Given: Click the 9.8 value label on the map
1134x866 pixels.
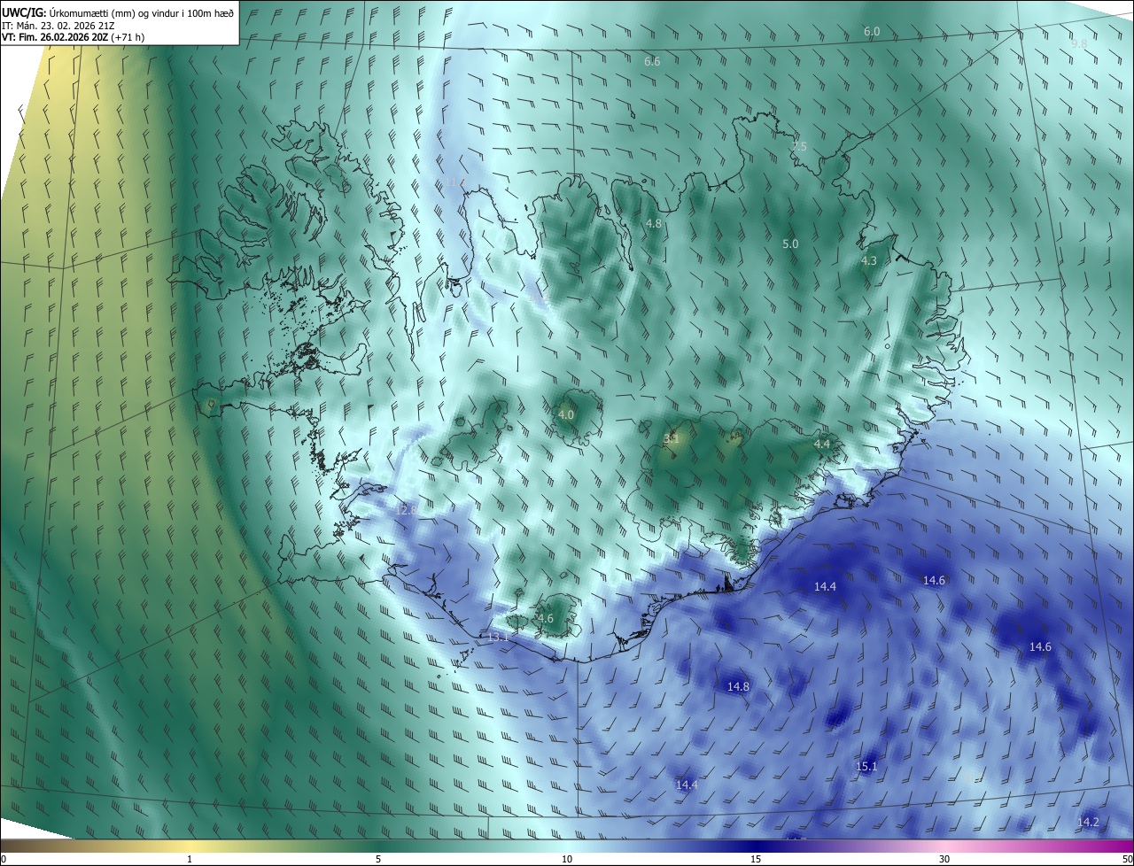Looking at the screenshot, I should pos(1079,43).
